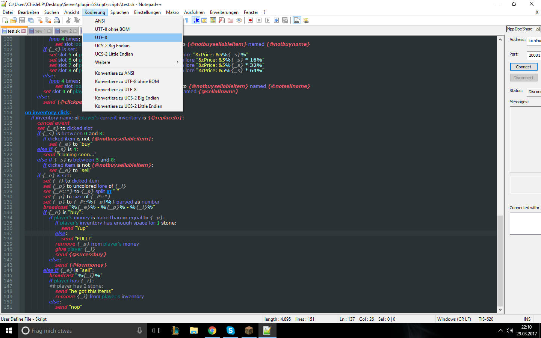This screenshot has width=541, height=338.
Task: Choose Konvertiere zu UCS-2 Big Endian
Action: pyautogui.click(x=132, y=98)
